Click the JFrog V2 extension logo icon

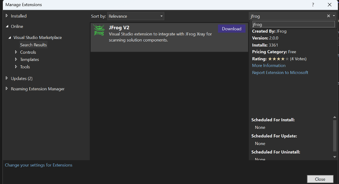point(99,30)
